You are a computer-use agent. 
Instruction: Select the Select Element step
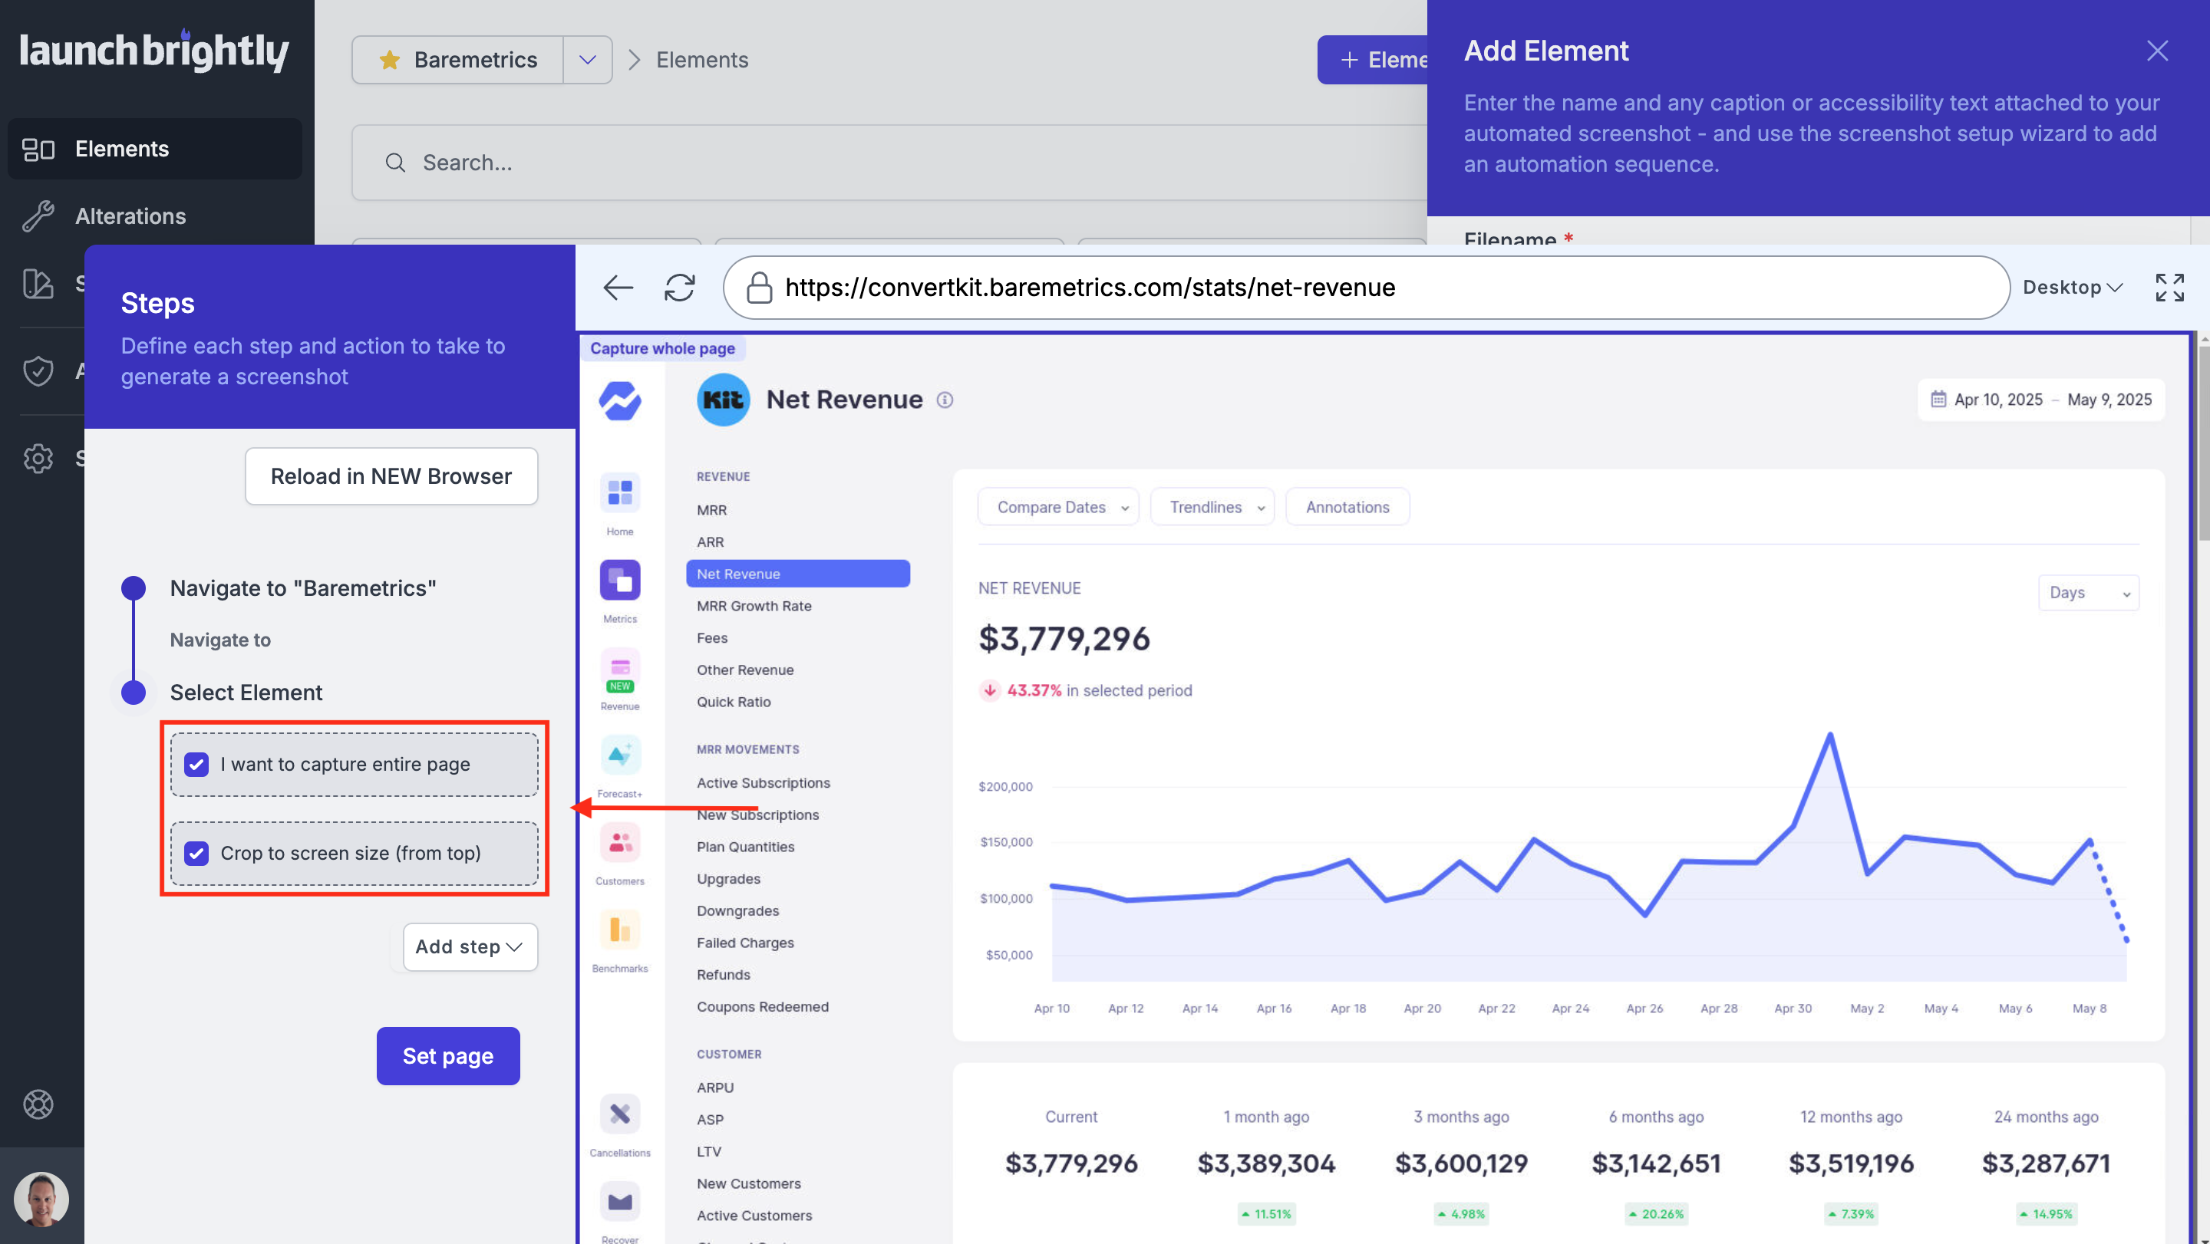pos(246,693)
